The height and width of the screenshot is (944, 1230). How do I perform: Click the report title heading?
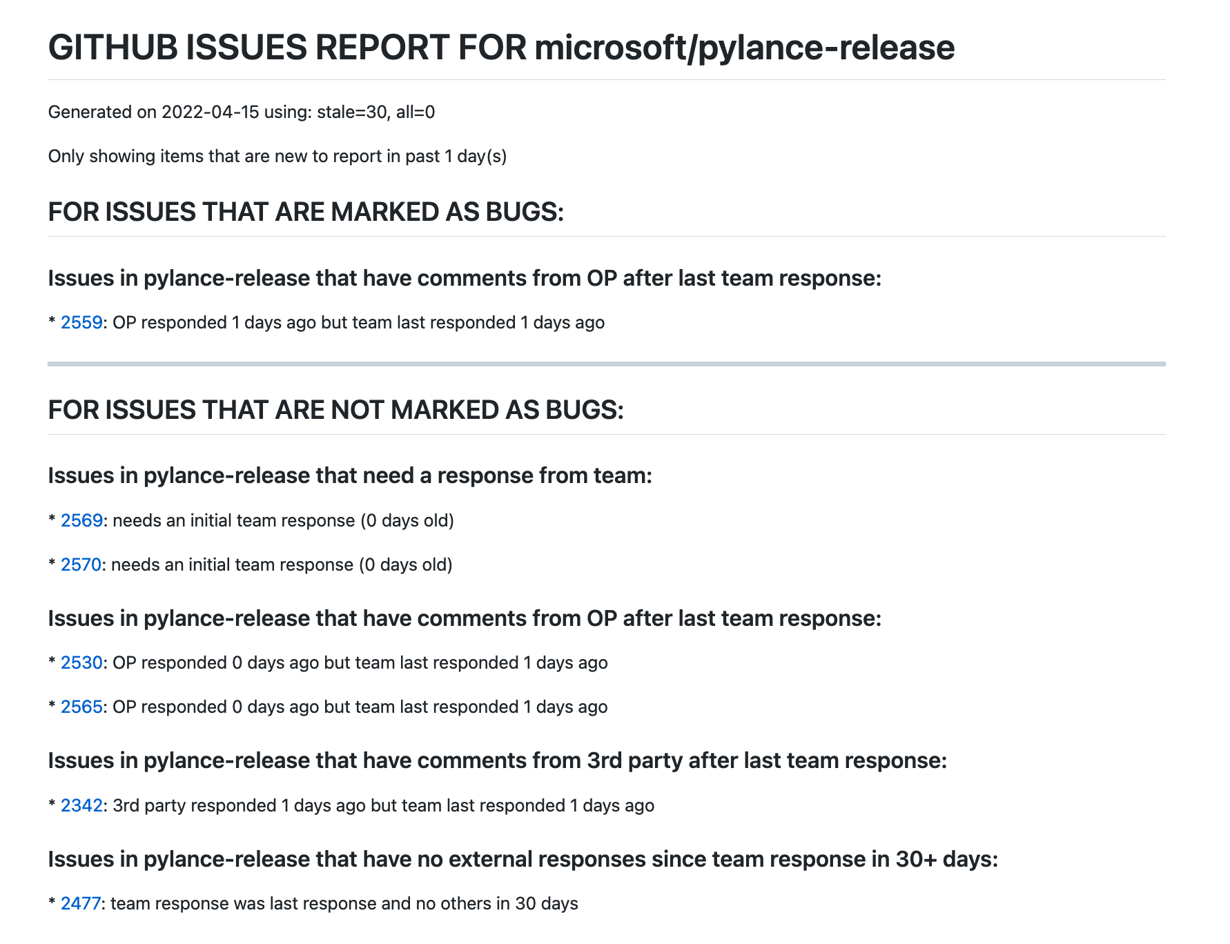click(501, 48)
